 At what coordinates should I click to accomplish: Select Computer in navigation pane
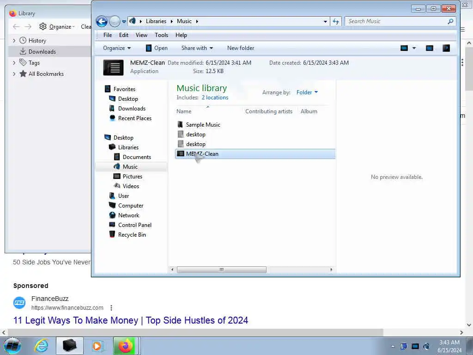131,205
